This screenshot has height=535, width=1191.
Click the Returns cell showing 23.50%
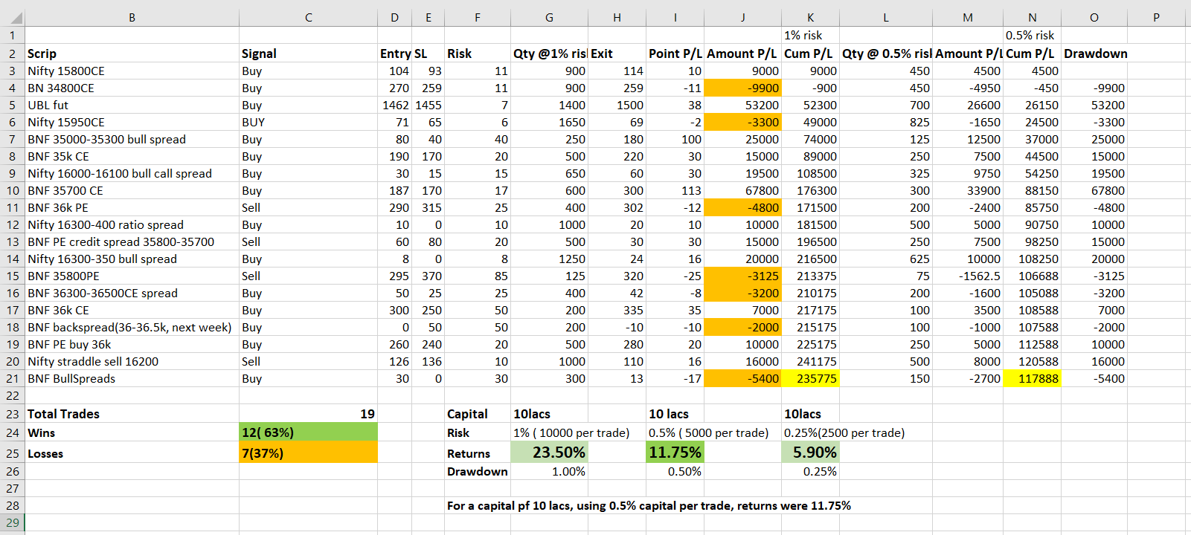(x=549, y=453)
